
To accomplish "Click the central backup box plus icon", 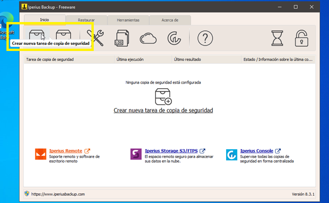I will click(163, 96).
